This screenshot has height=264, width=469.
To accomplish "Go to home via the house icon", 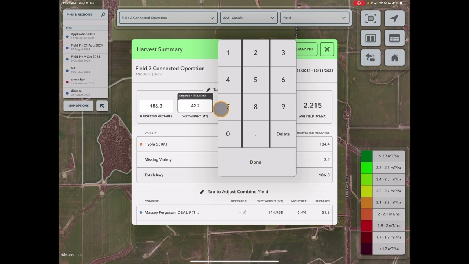I will [x=394, y=58].
